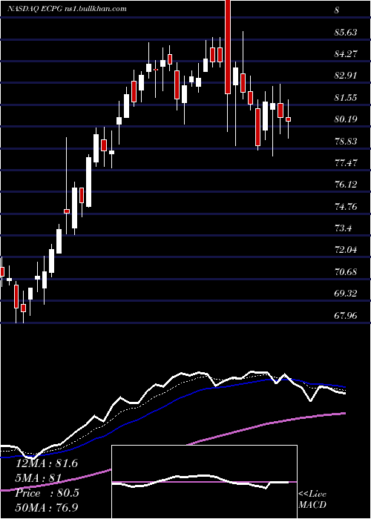This screenshot has width=371, height=519.
Task: Click the 73.4 price axis label
Action: tap(343, 228)
